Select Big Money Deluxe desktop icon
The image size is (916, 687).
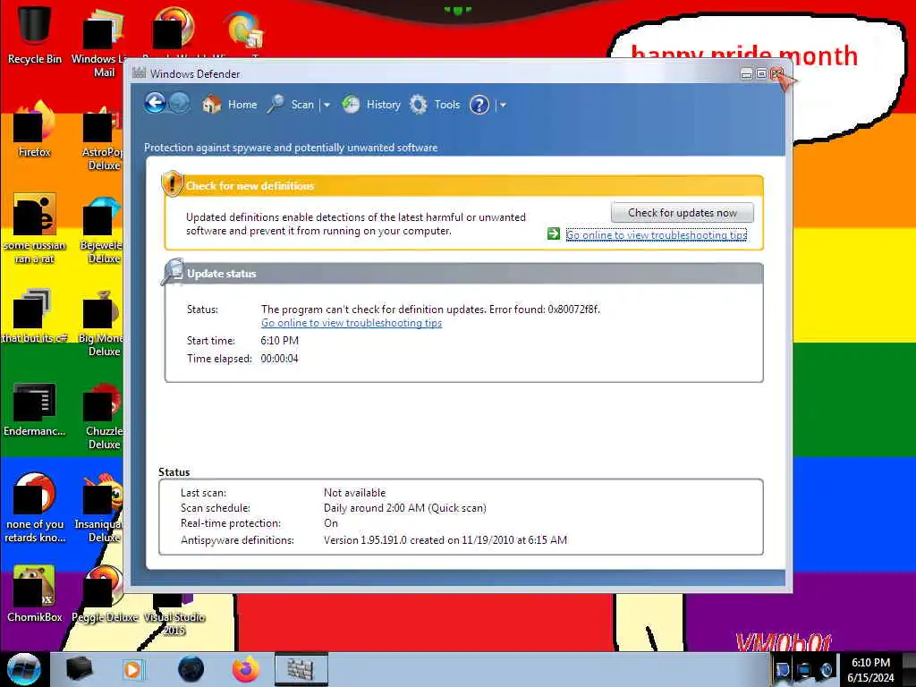[103, 324]
